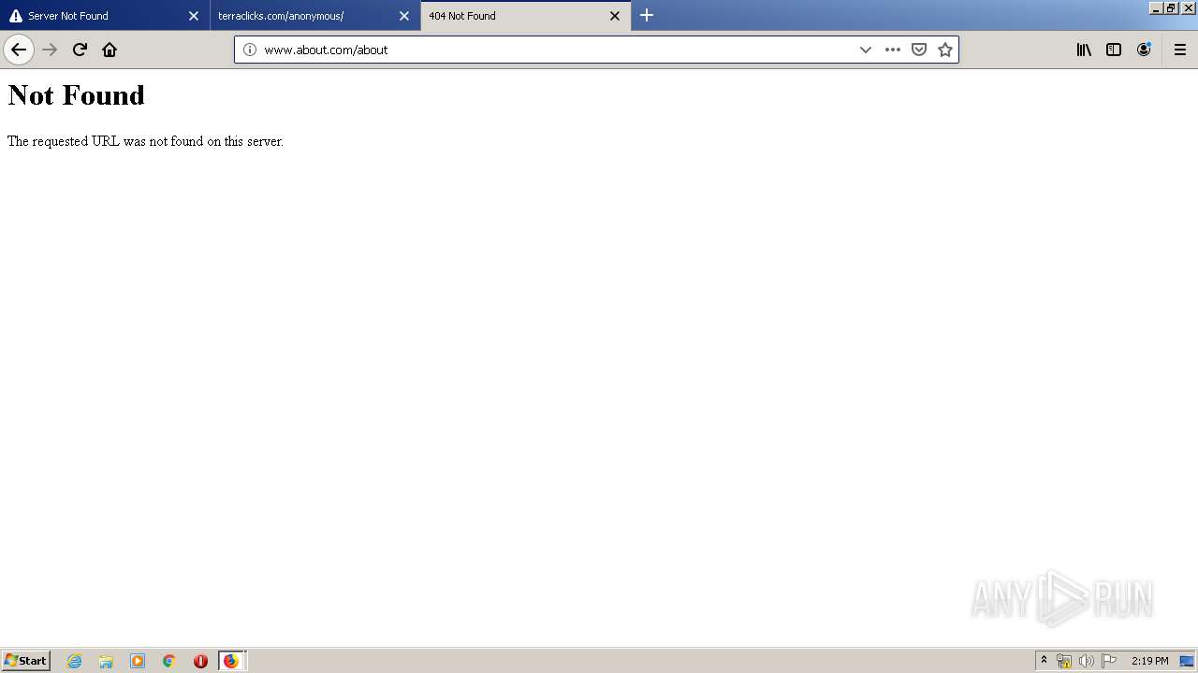Viewport: 1198px width, 673px height.
Task: Show site information for about.com
Action: pyautogui.click(x=250, y=50)
